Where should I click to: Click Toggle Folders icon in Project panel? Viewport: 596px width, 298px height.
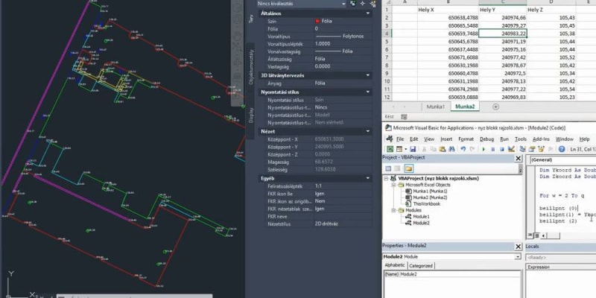[408, 168]
